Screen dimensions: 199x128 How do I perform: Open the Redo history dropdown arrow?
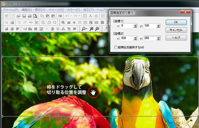coord(79,16)
